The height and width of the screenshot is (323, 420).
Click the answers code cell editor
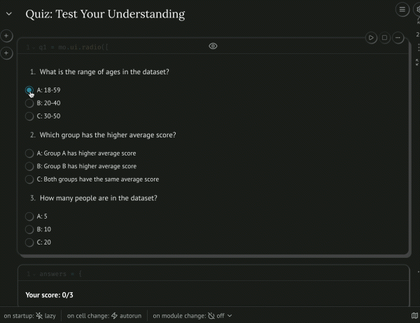point(210,273)
